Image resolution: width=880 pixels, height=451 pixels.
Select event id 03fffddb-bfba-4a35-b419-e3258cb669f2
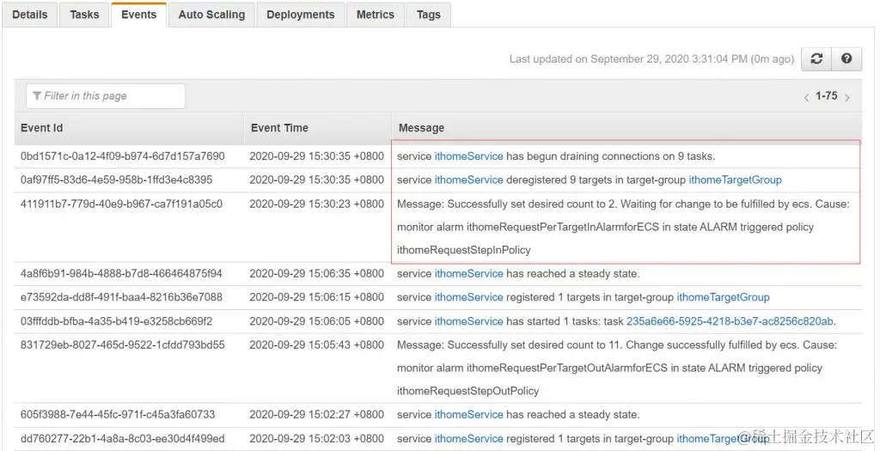[116, 321]
